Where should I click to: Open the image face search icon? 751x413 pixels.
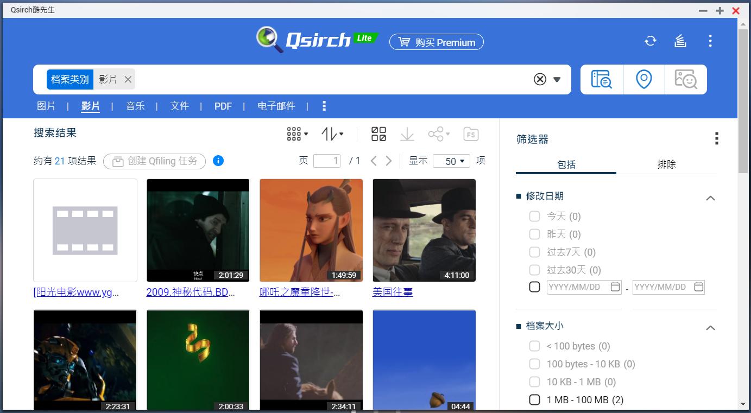tap(686, 79)
